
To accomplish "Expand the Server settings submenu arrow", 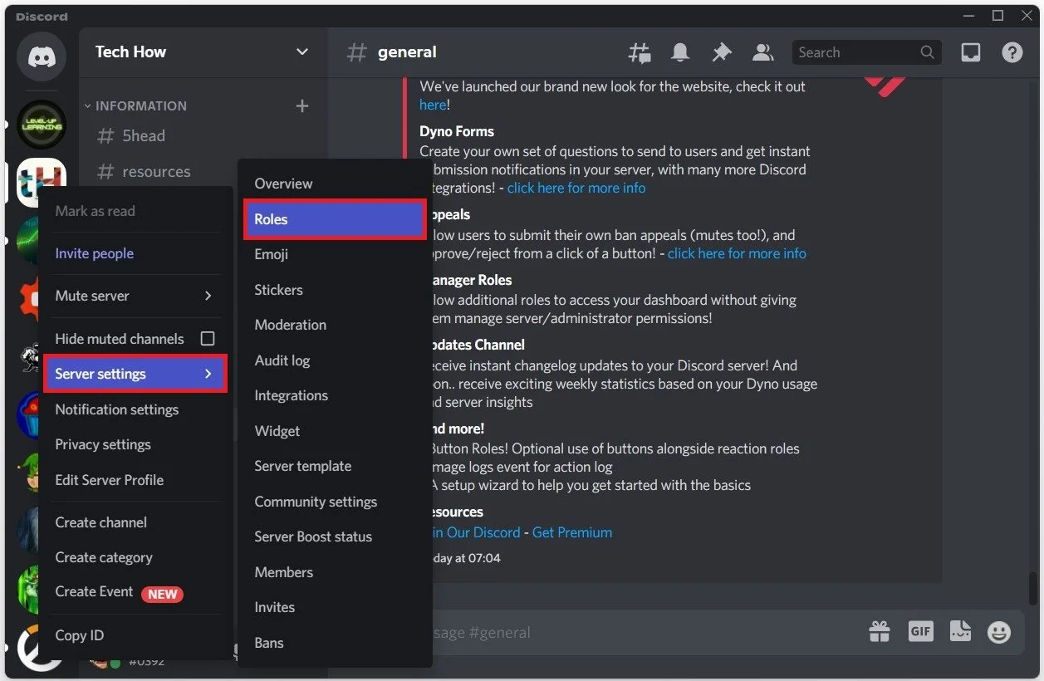I will 208,374.
